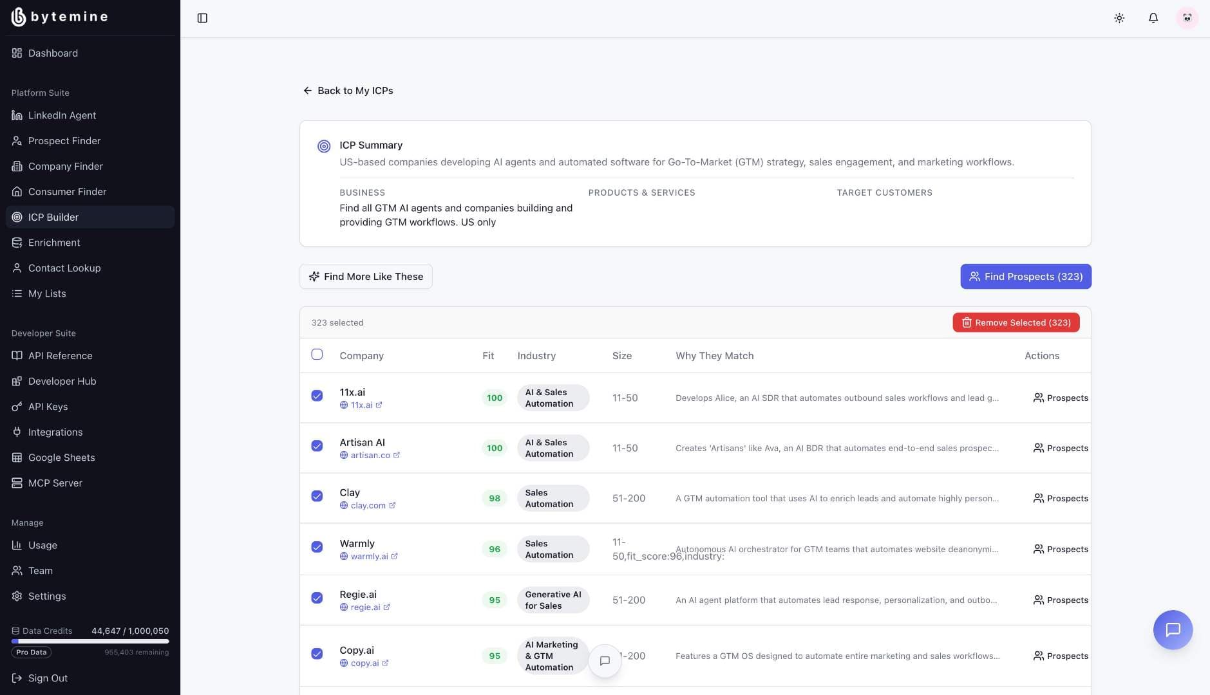Open the LinkedIn Agent tool
1210x695 pixels.
62,115
